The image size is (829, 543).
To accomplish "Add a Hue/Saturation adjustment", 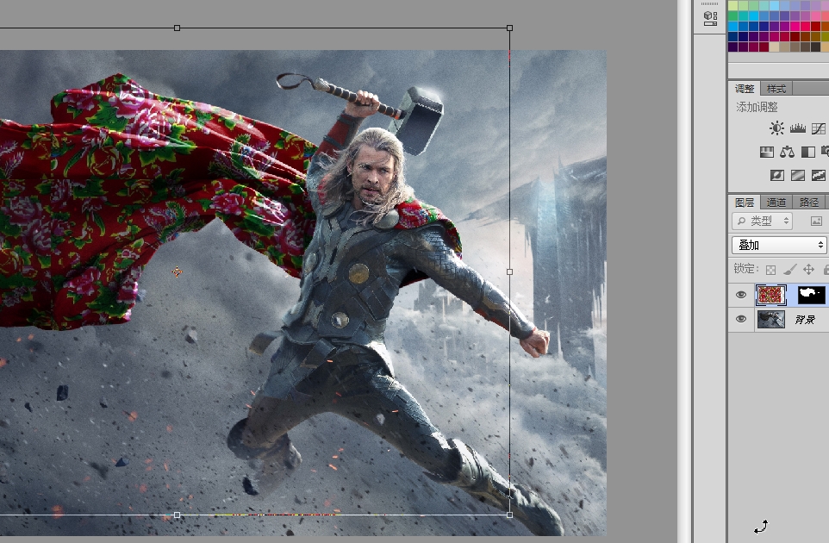I will [767, 153].
